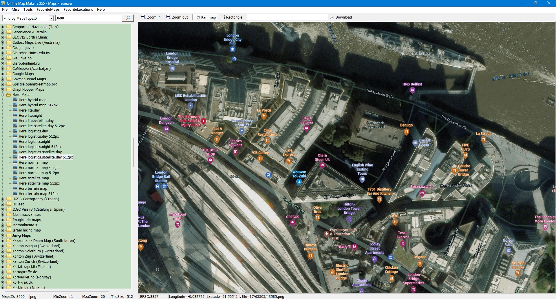The width and height of the screenshot is (556, 299).
Task: Open the Help menu
Action: (x=101, y=10)
